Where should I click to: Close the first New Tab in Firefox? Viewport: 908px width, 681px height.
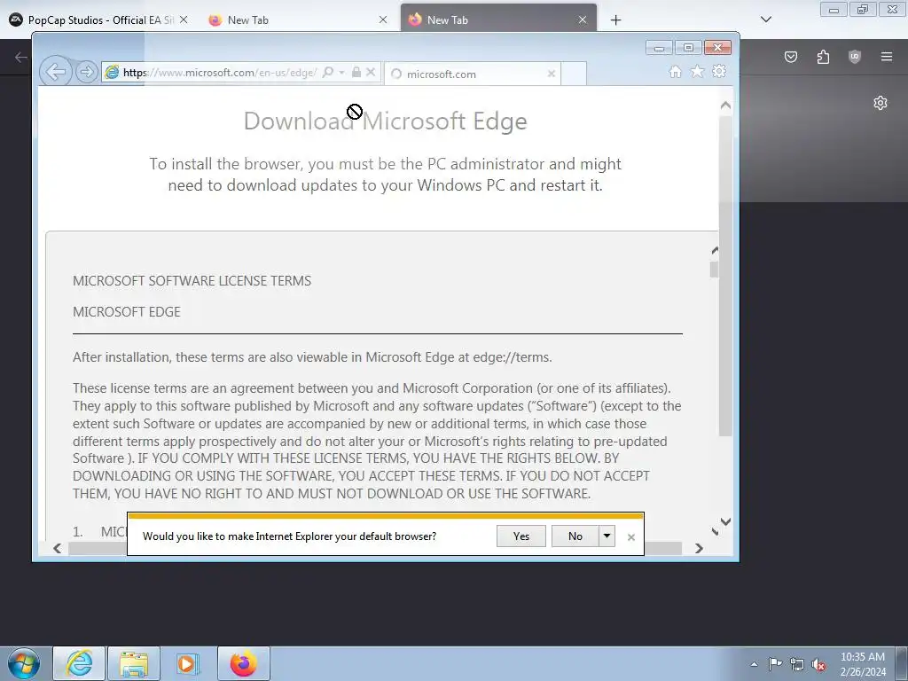click(383, 20)
